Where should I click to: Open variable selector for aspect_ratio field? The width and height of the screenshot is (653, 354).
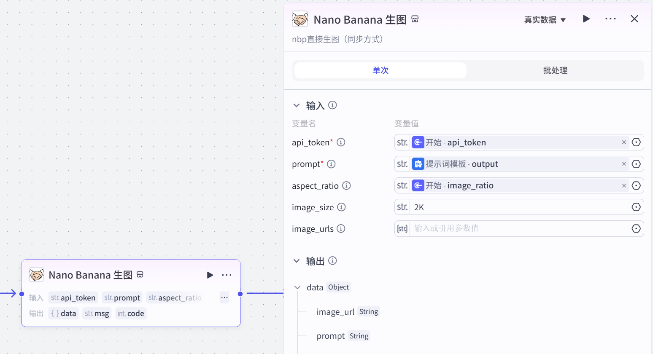636,185
